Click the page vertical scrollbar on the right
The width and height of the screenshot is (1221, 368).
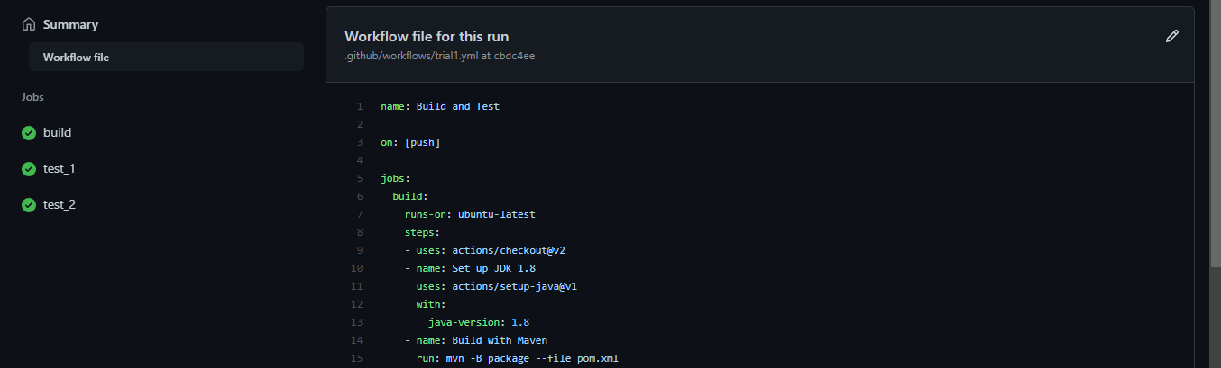tap(1214, 184)
